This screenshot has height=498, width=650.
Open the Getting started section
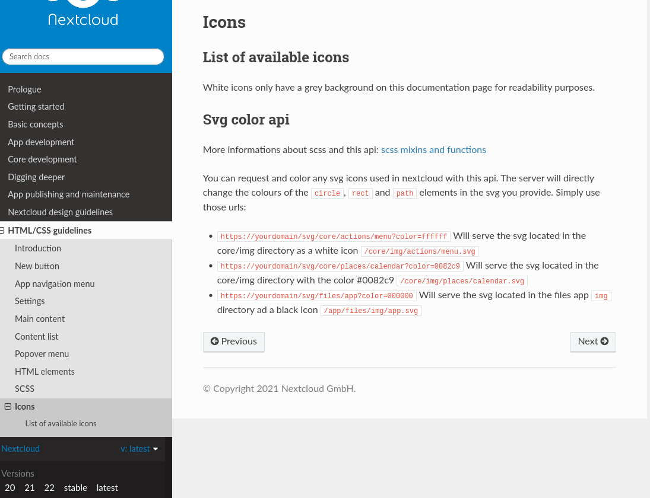(36, 107)
